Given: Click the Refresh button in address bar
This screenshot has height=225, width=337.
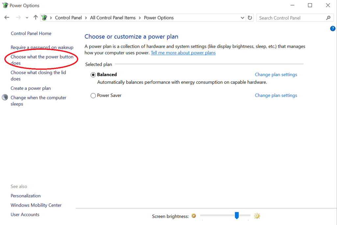Looking at the screenshot, I should 250,18.
